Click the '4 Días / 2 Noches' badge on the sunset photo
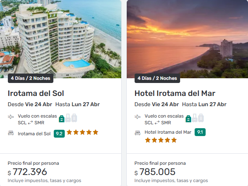This screenshot has height=186, width=248. click(157, 78)
